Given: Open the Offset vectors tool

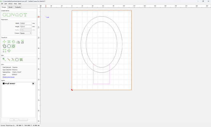Looking at the screenshot, I should [x=5, y=46].
